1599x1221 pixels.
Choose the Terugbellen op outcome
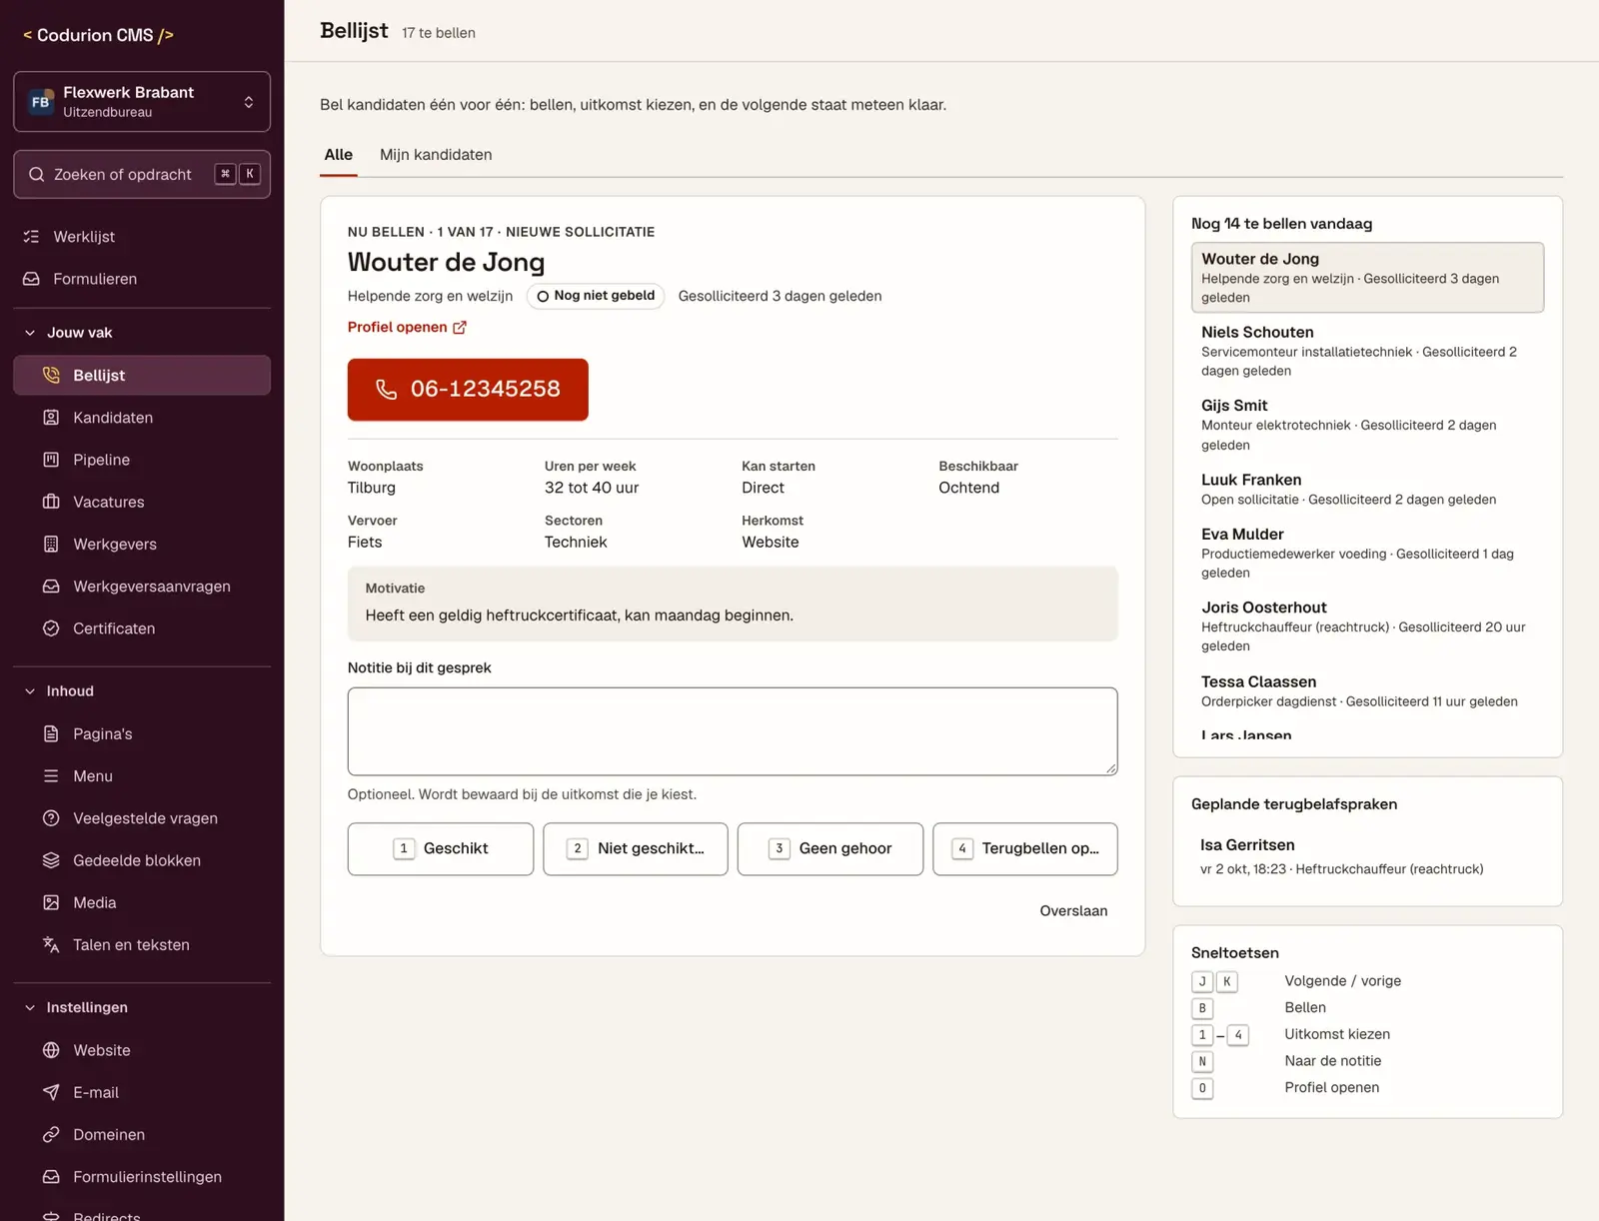(1025, 849)
